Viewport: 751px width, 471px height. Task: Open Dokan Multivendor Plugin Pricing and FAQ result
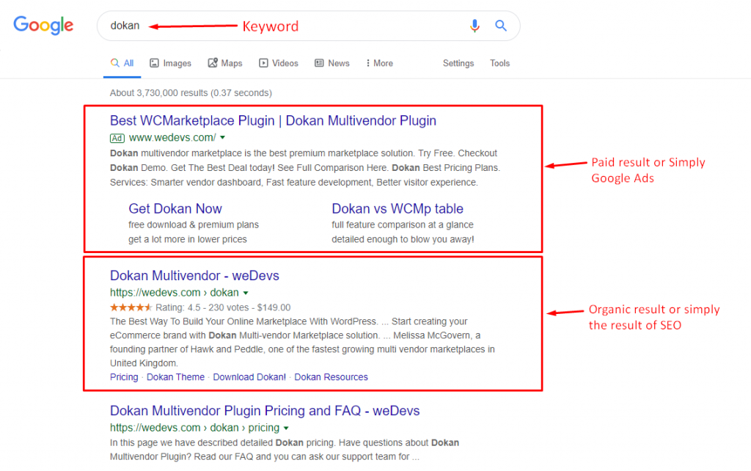265,411
